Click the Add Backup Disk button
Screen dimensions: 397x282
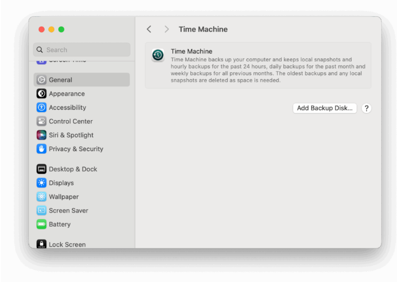(x=325, y=108)
